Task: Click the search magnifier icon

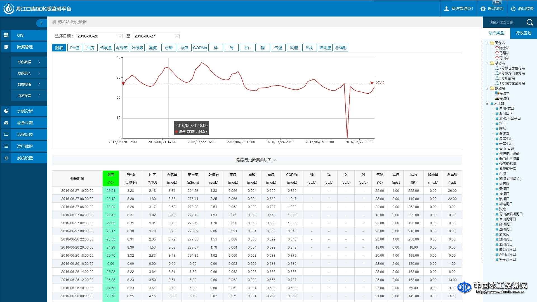Action: point(529,22)
